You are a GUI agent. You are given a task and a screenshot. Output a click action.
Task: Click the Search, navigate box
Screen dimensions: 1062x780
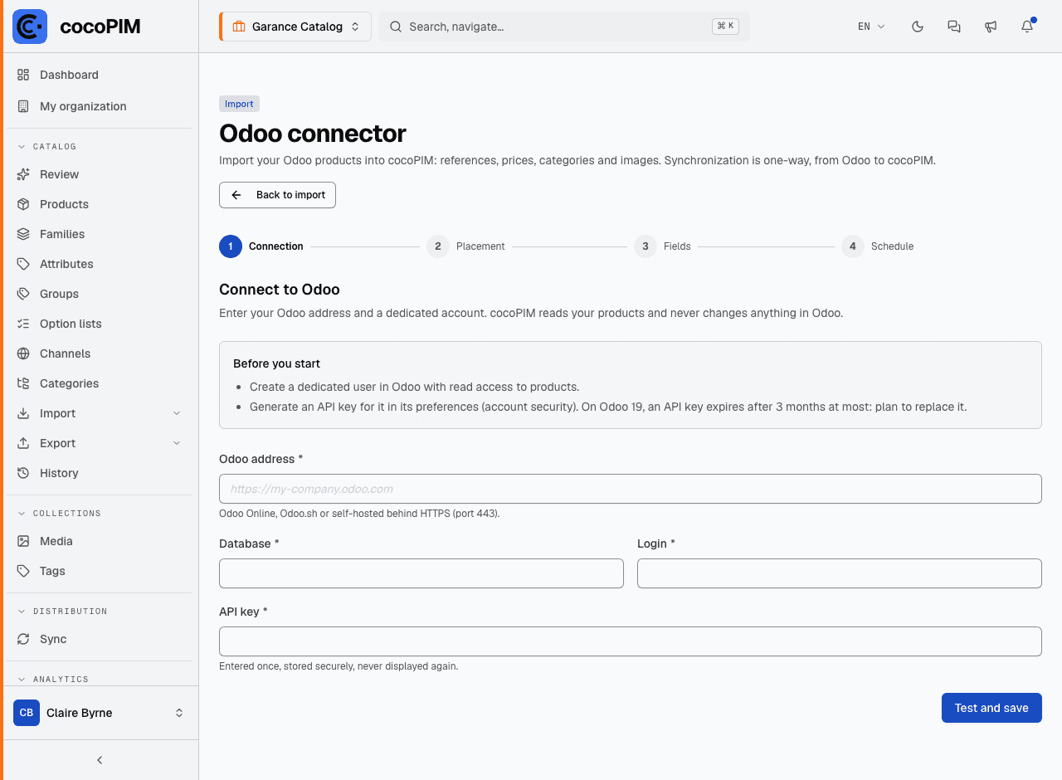[564, 27]
